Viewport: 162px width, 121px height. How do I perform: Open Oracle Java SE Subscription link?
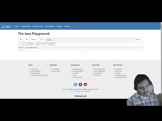coord(39,75)
